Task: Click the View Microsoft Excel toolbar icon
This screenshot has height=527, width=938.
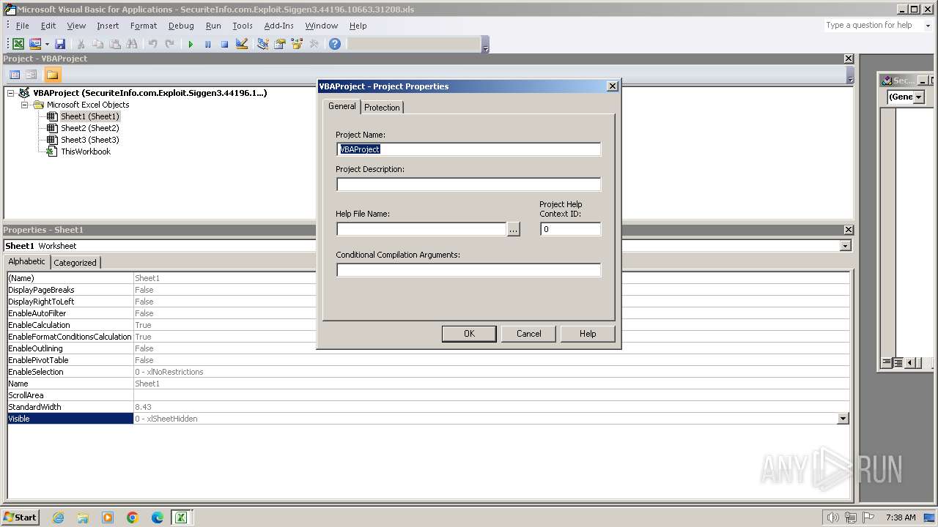Action: (x=18, y=45)
